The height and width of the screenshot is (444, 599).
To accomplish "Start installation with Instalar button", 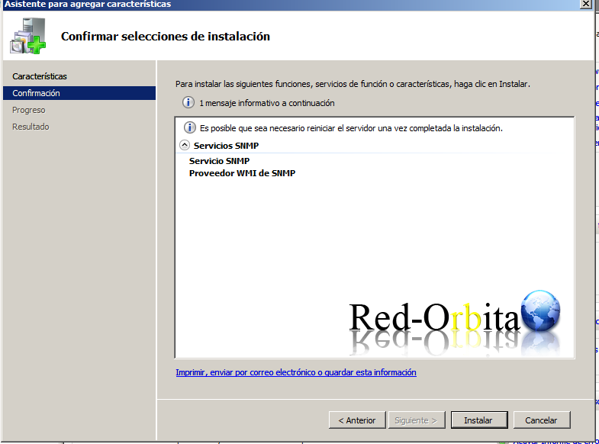I will (x=478, y=420).
